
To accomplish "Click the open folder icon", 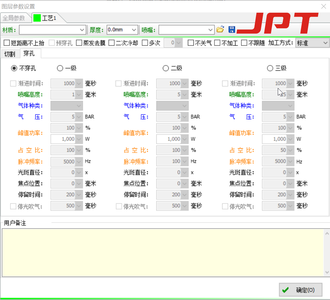I will pyautogui.click(x=220, y=30).
